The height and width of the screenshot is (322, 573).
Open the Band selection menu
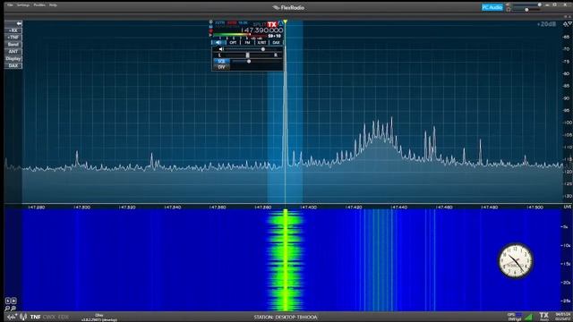click(x=13, y=44)
